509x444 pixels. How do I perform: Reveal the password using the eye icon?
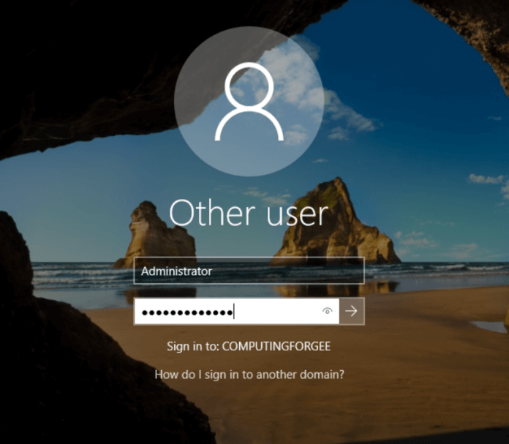[x=327, y=312]
